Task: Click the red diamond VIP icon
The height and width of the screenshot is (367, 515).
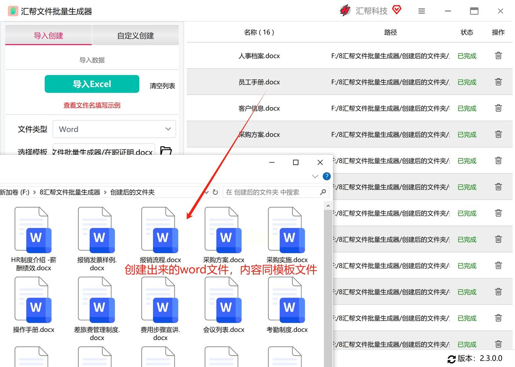Action: click(x=397, y=10)
